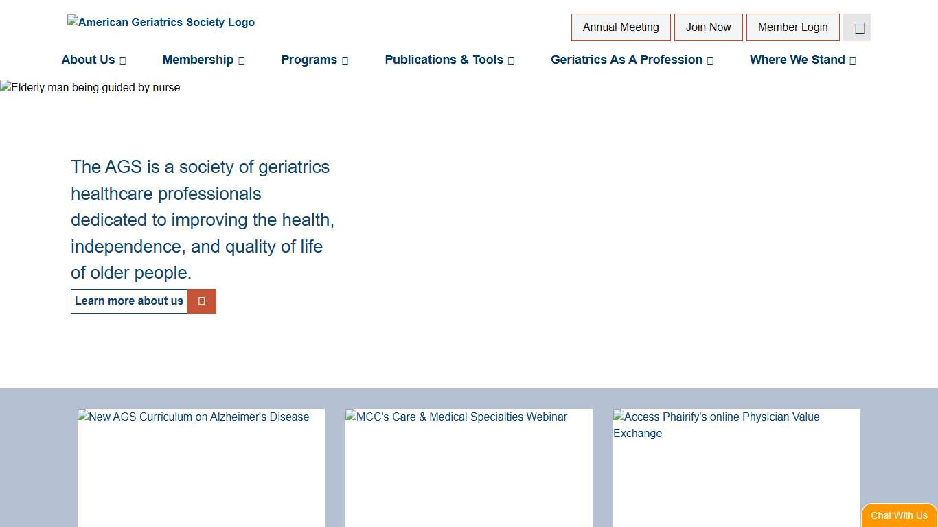Screen dimensions: 938x527
Task: Click the Publications & Tools chevron icon
Action: 510,60
